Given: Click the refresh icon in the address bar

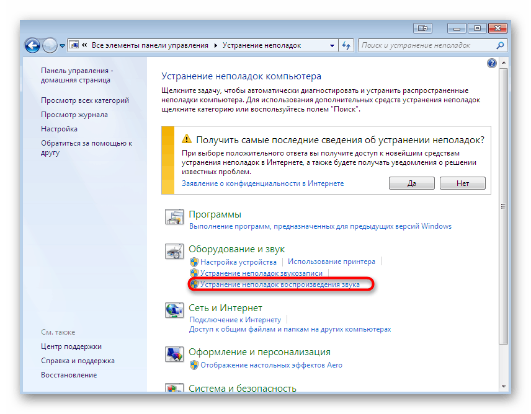Looking at the screenshot, I should tap(346, 45).
